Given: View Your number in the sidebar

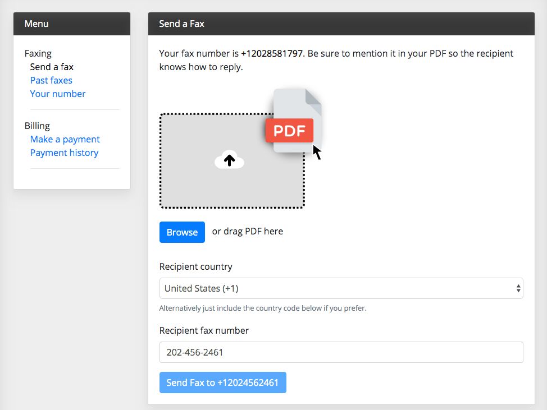Looking at the screenshot, I should [58, 94].
